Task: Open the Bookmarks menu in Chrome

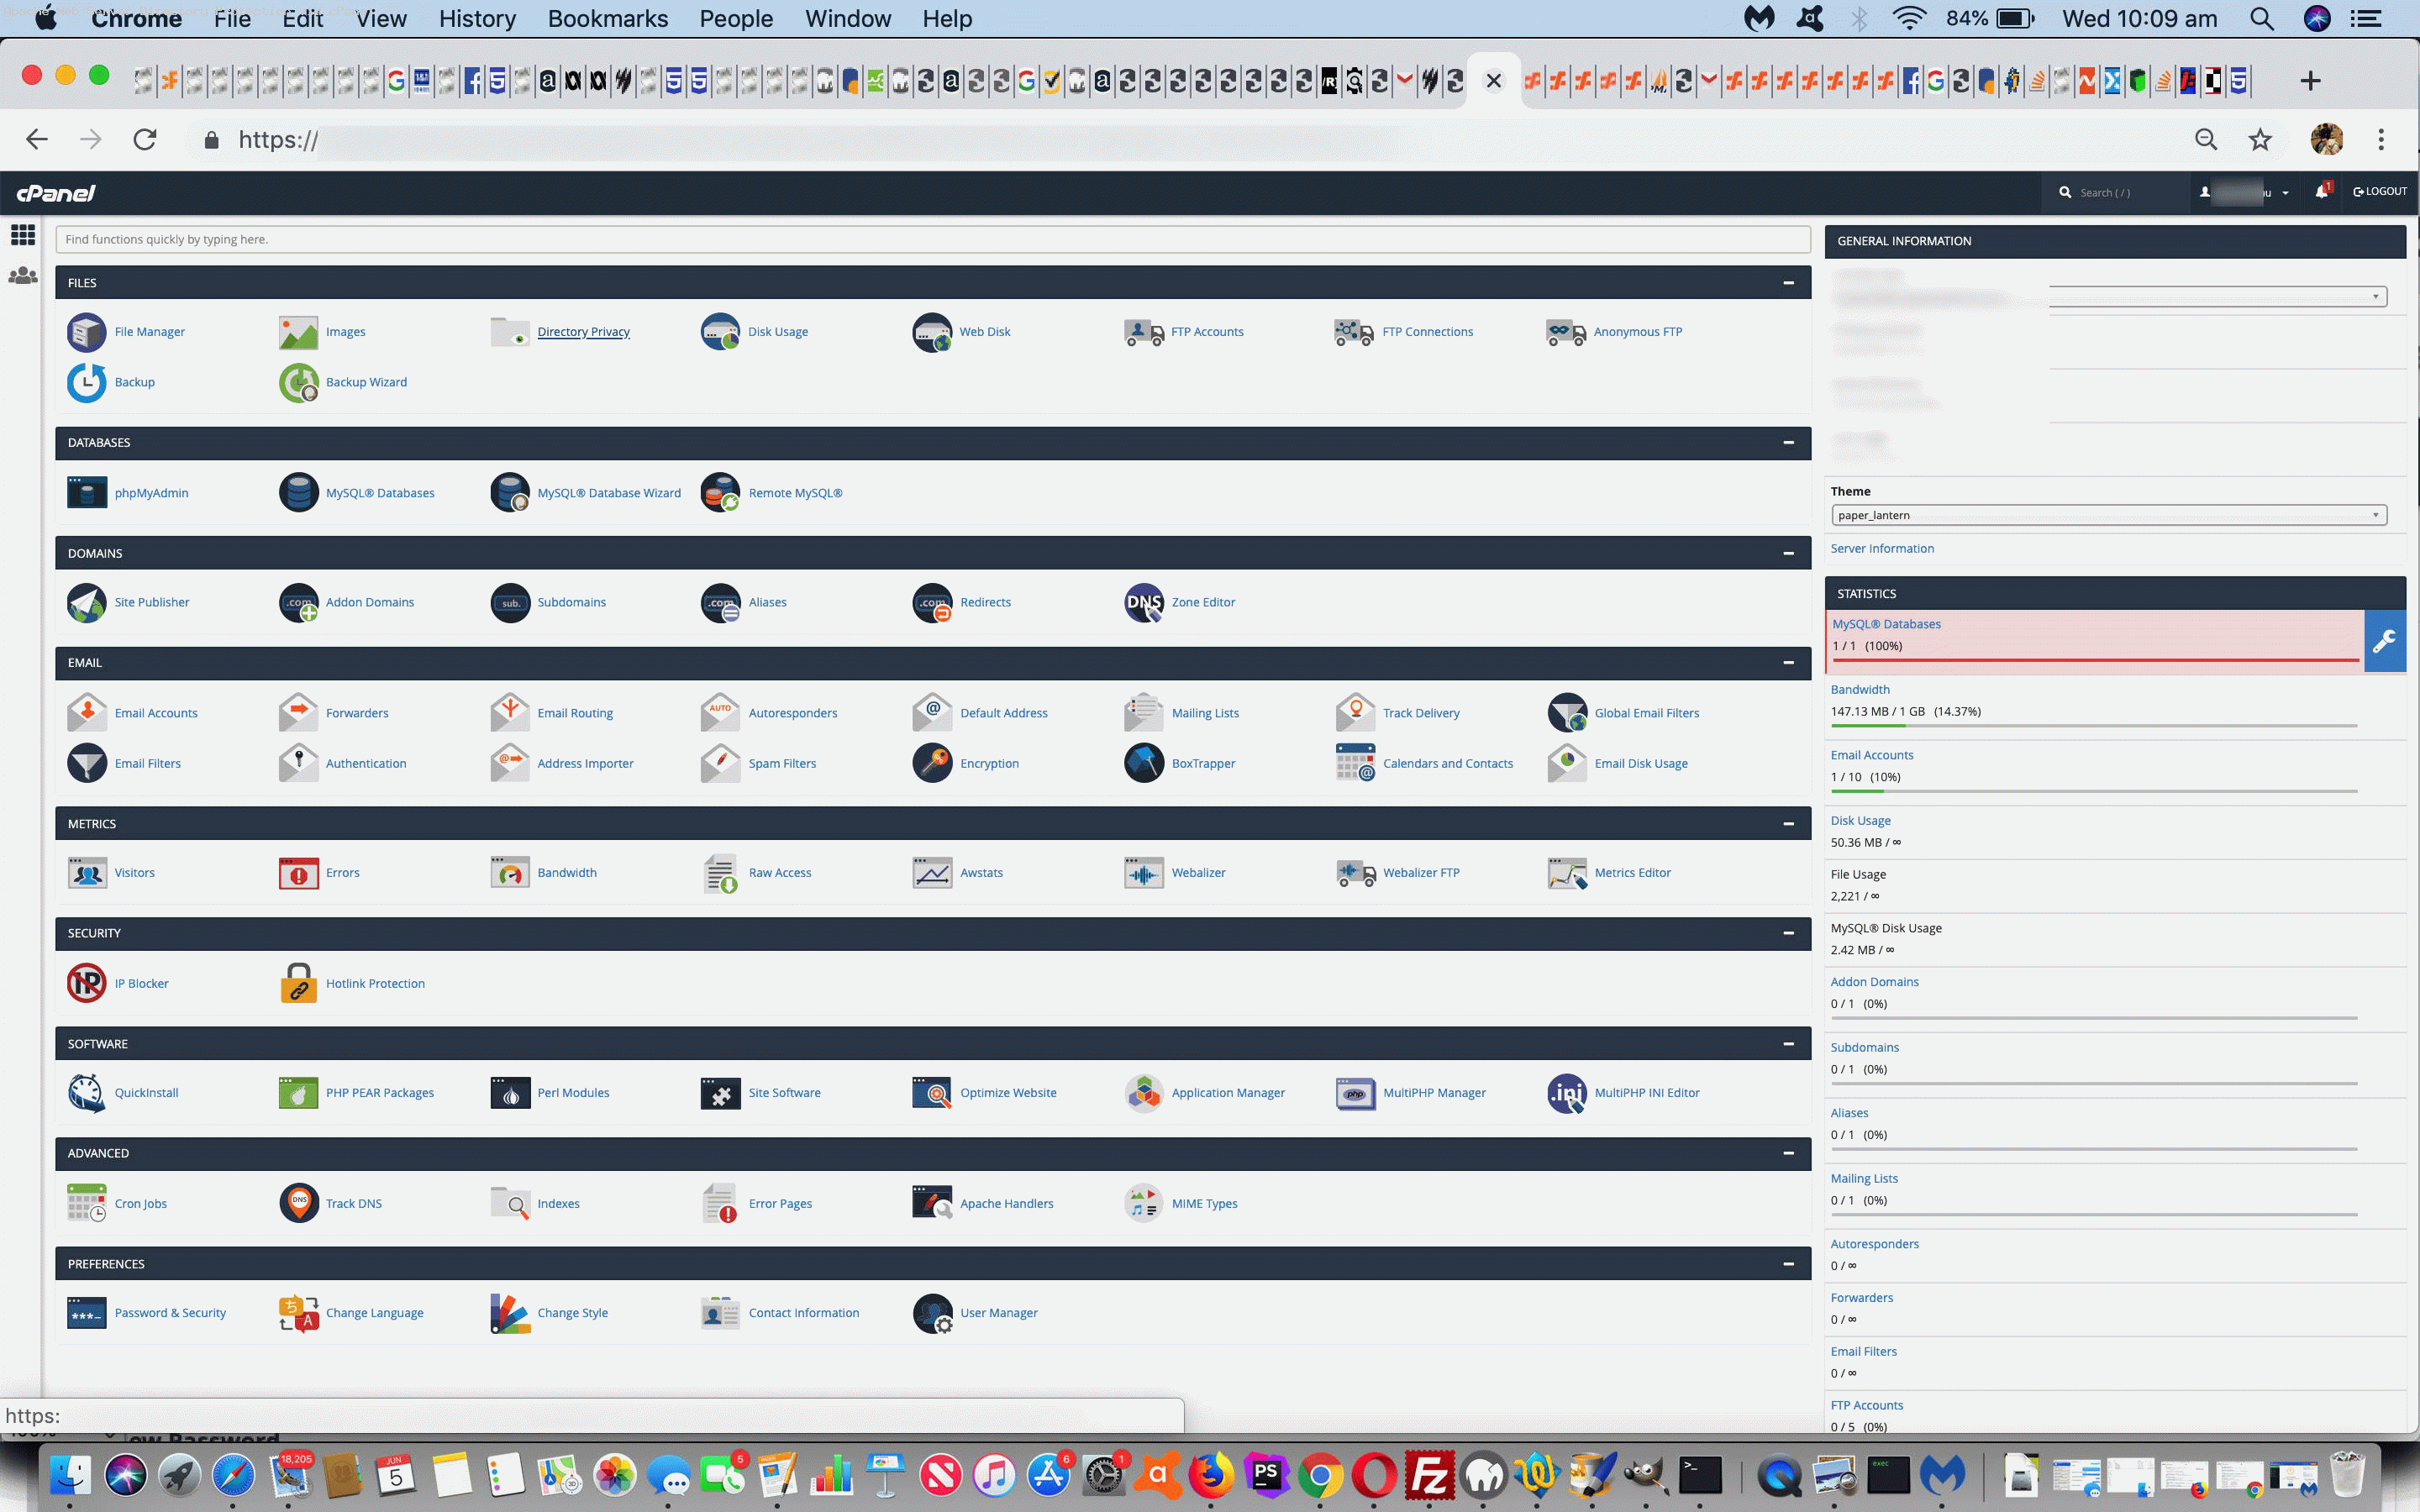Action: [607, 19]
